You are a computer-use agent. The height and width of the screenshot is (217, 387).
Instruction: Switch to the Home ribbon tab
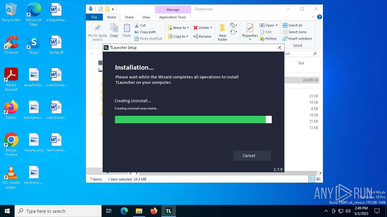click(x=111, y=17)
